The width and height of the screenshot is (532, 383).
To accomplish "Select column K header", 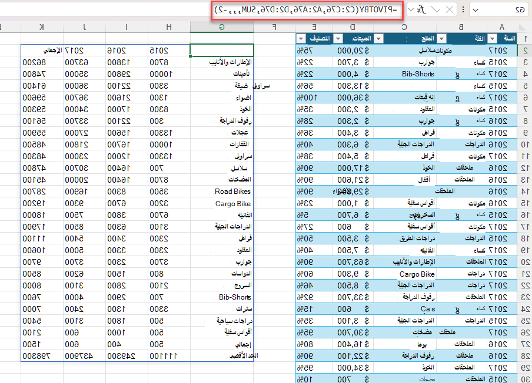I will pos(42,28).
